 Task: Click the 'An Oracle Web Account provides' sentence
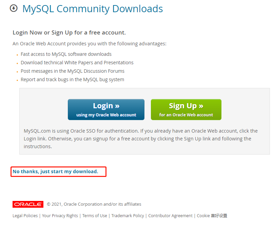pos(90,44)
